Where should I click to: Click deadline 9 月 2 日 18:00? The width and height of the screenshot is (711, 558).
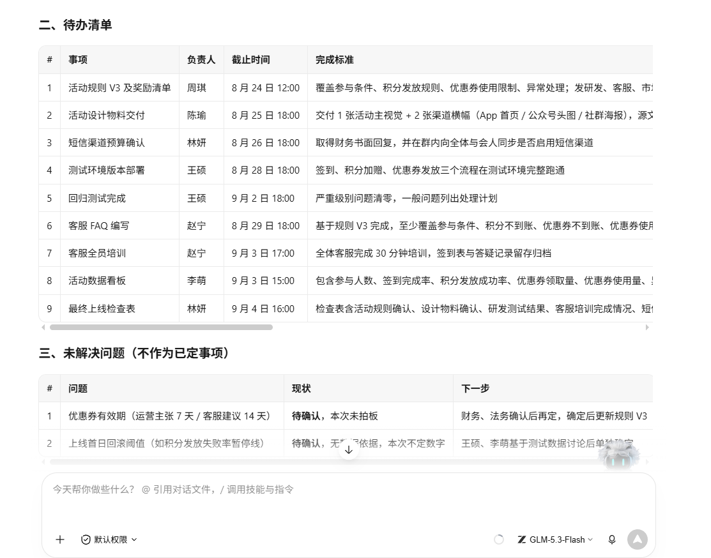pos(263,199)
